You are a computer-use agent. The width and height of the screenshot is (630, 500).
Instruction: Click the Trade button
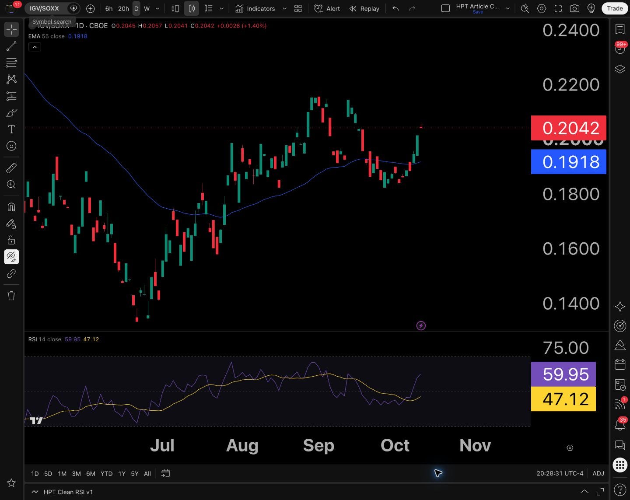point(615,8)
